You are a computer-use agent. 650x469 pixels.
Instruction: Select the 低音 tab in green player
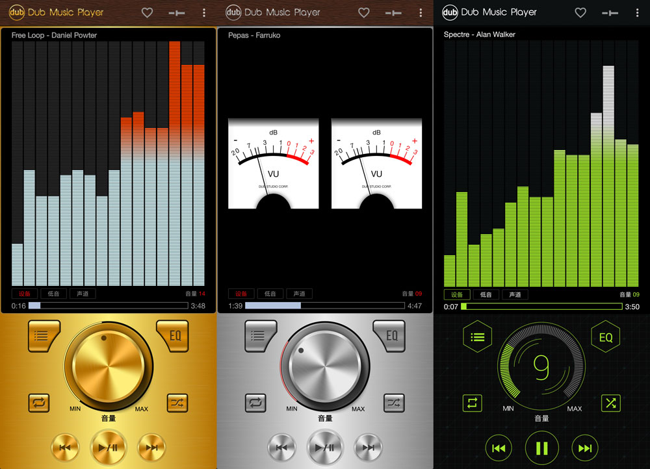coord(486,294)
